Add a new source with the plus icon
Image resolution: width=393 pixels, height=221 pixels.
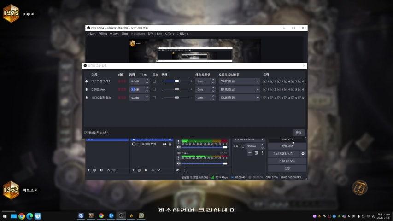click(133, 170)
